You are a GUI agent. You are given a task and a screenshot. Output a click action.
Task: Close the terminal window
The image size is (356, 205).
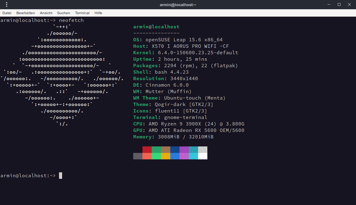349,5
